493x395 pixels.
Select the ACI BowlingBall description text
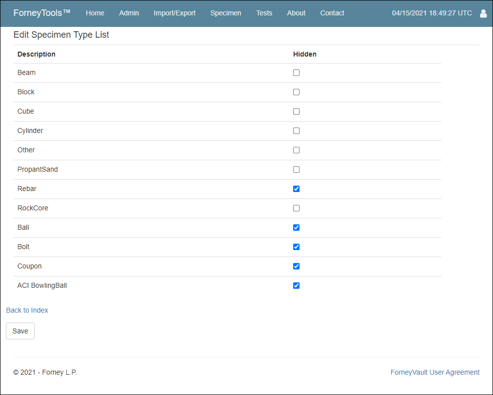(x=42, y=285)
